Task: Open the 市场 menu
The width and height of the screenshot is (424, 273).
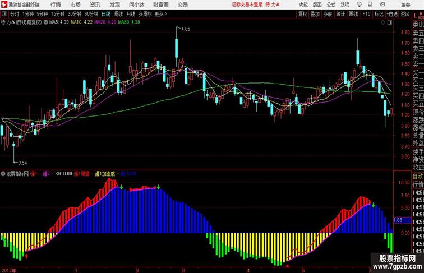Action: (76, 4)
